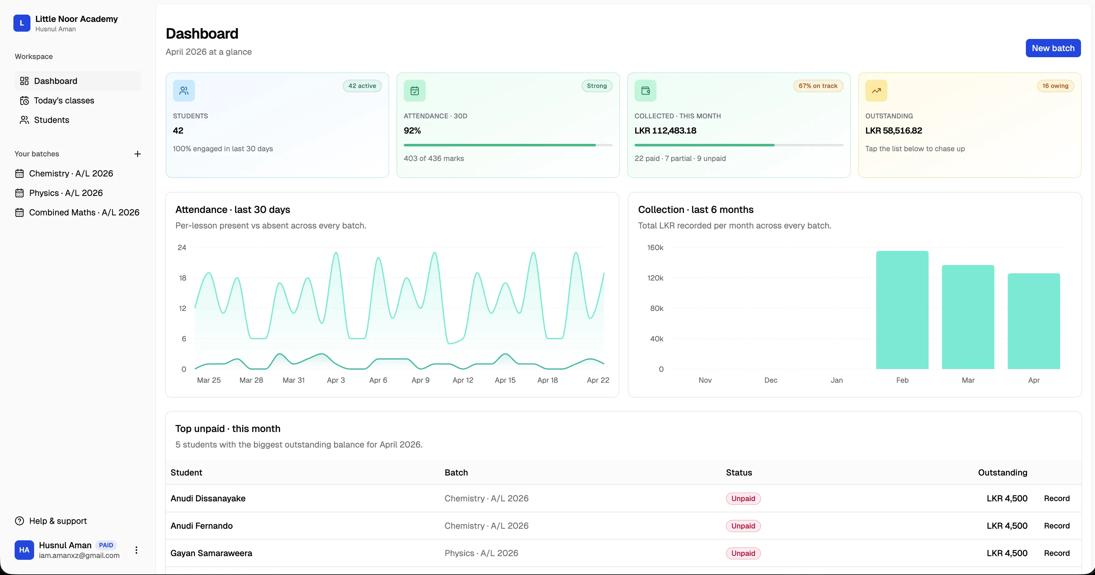Click calendar icon beside Combined Maths · A/L 2026
The width and height of the screenshot is (1095, 575).
[x=19, y=213]
